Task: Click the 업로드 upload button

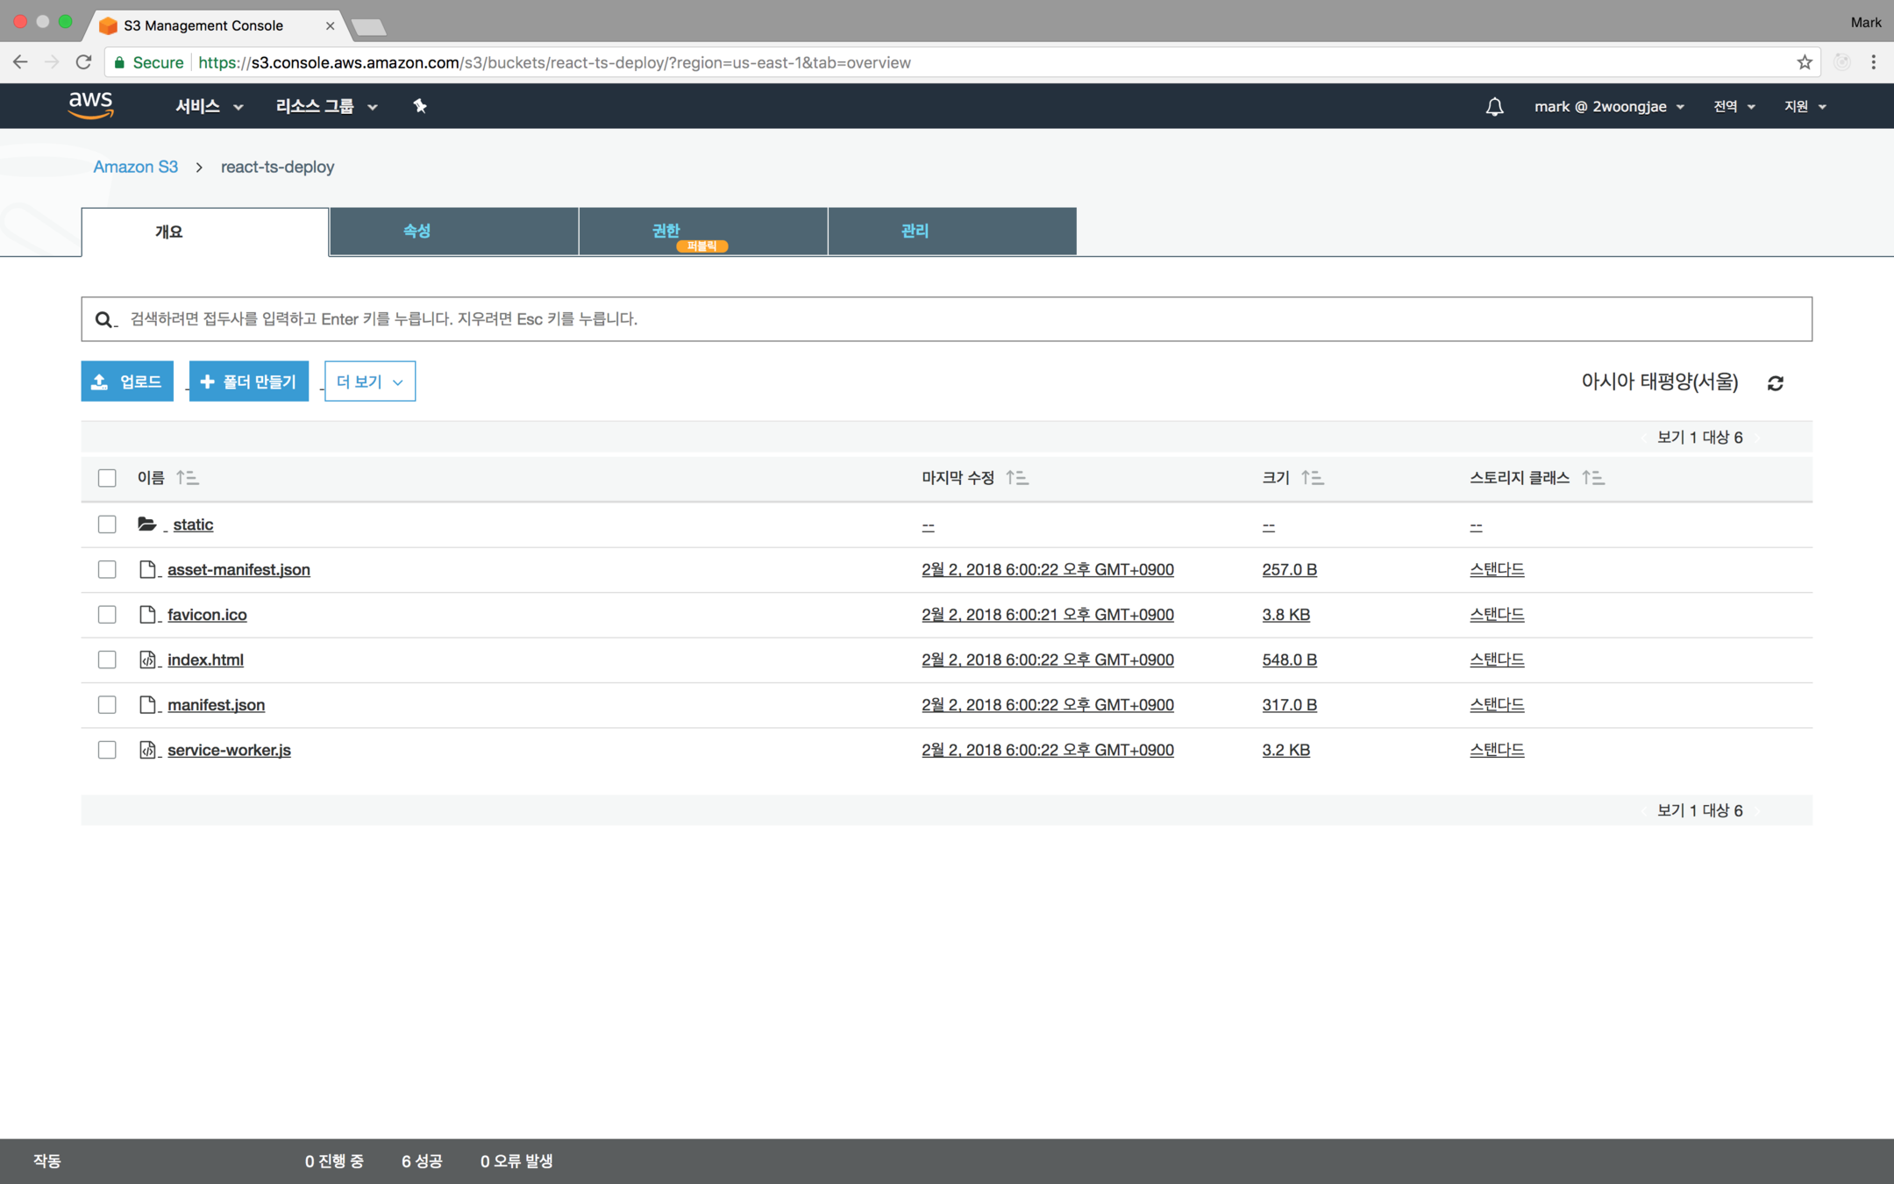Action: pos(127,382)
